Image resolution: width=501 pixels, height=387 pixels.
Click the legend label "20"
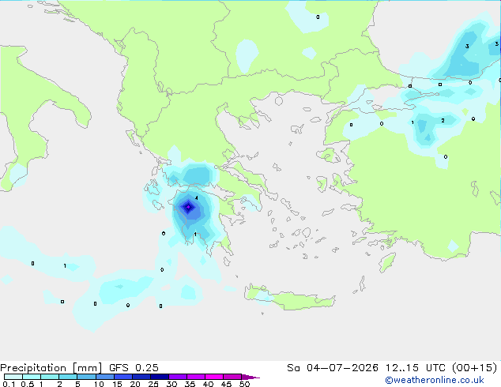tap(135, 384)
